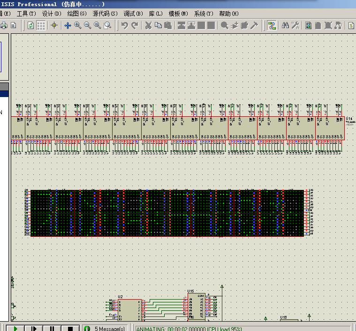The height and width of the screenshot is (331, 356).
Task: Click the Set Area page icon
Action: coord(14,25)
